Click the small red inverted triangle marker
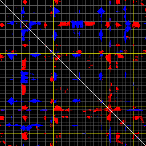The height and width of the screenshot is (146, 146). pos(63,117)
